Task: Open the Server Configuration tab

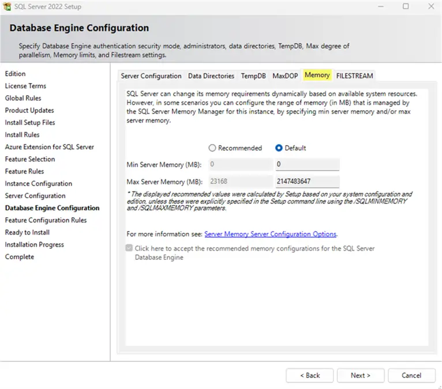Action: (x=151, y=76)
